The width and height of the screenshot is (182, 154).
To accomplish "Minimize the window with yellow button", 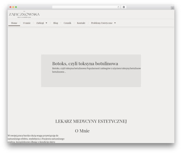I will pos(13,7).
